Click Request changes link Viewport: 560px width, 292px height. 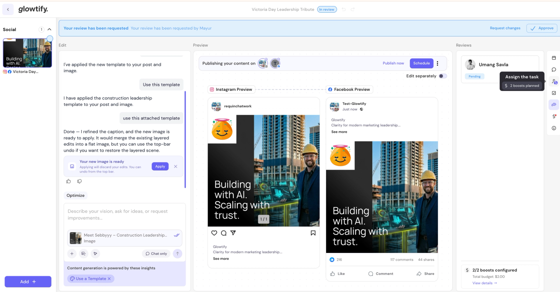[x=505, y=28]
